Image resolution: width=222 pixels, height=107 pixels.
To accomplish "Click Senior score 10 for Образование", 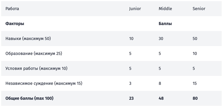I will [195, 54].
